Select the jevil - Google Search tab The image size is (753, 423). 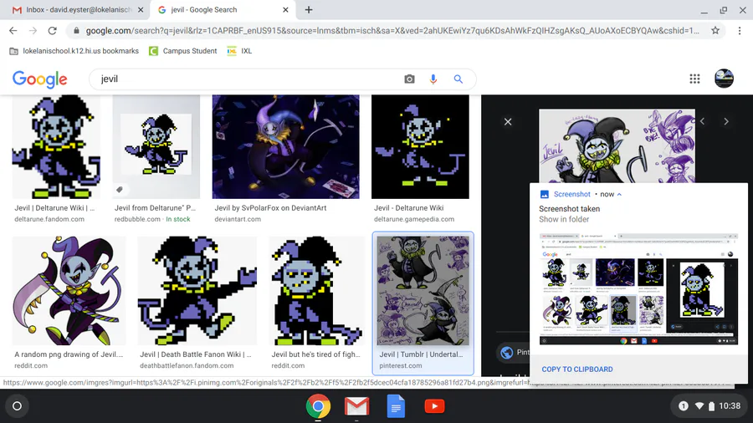(223, 9)
